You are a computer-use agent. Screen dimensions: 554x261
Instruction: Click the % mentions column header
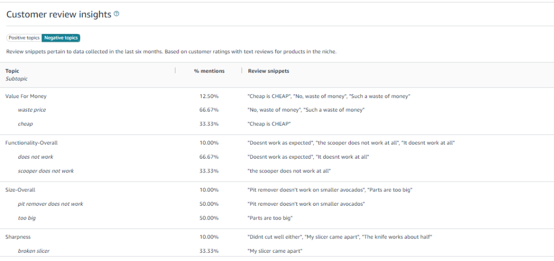[x=209, y=71]
